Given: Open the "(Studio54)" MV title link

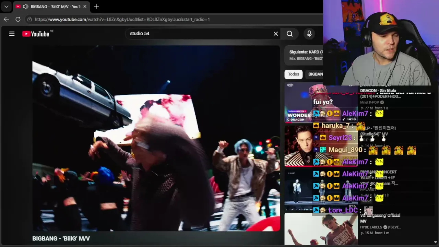Looking at the screenshot, I should [x=378, y=131].
